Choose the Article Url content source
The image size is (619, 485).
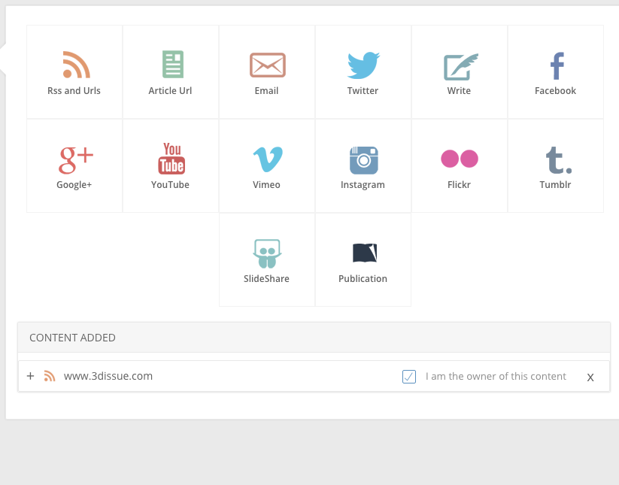(171, 72)
